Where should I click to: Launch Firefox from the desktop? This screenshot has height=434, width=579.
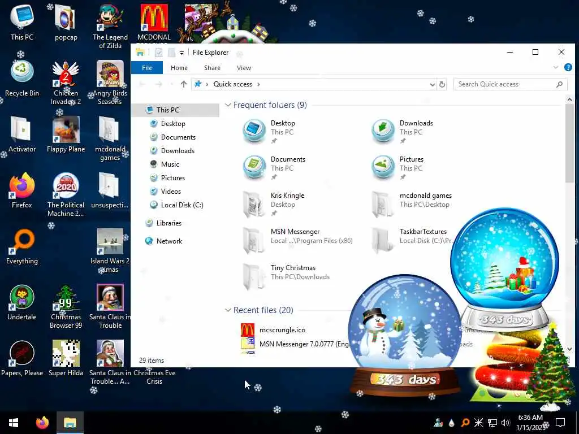point(22,190)
